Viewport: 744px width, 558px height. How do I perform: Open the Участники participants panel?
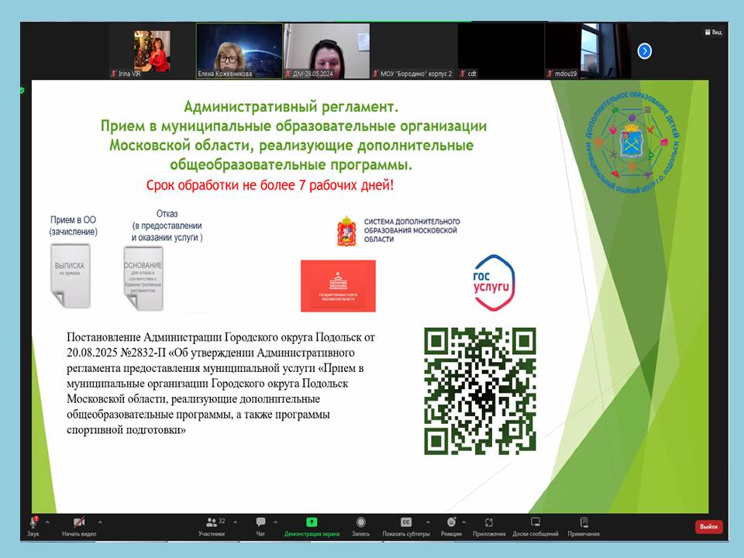point(211,523)
